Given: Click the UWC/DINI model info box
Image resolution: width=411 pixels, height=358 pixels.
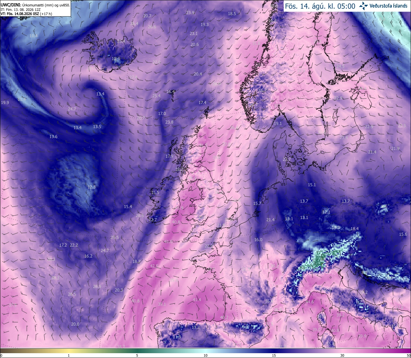Looking at the screenshot, I should pos(35,8).
